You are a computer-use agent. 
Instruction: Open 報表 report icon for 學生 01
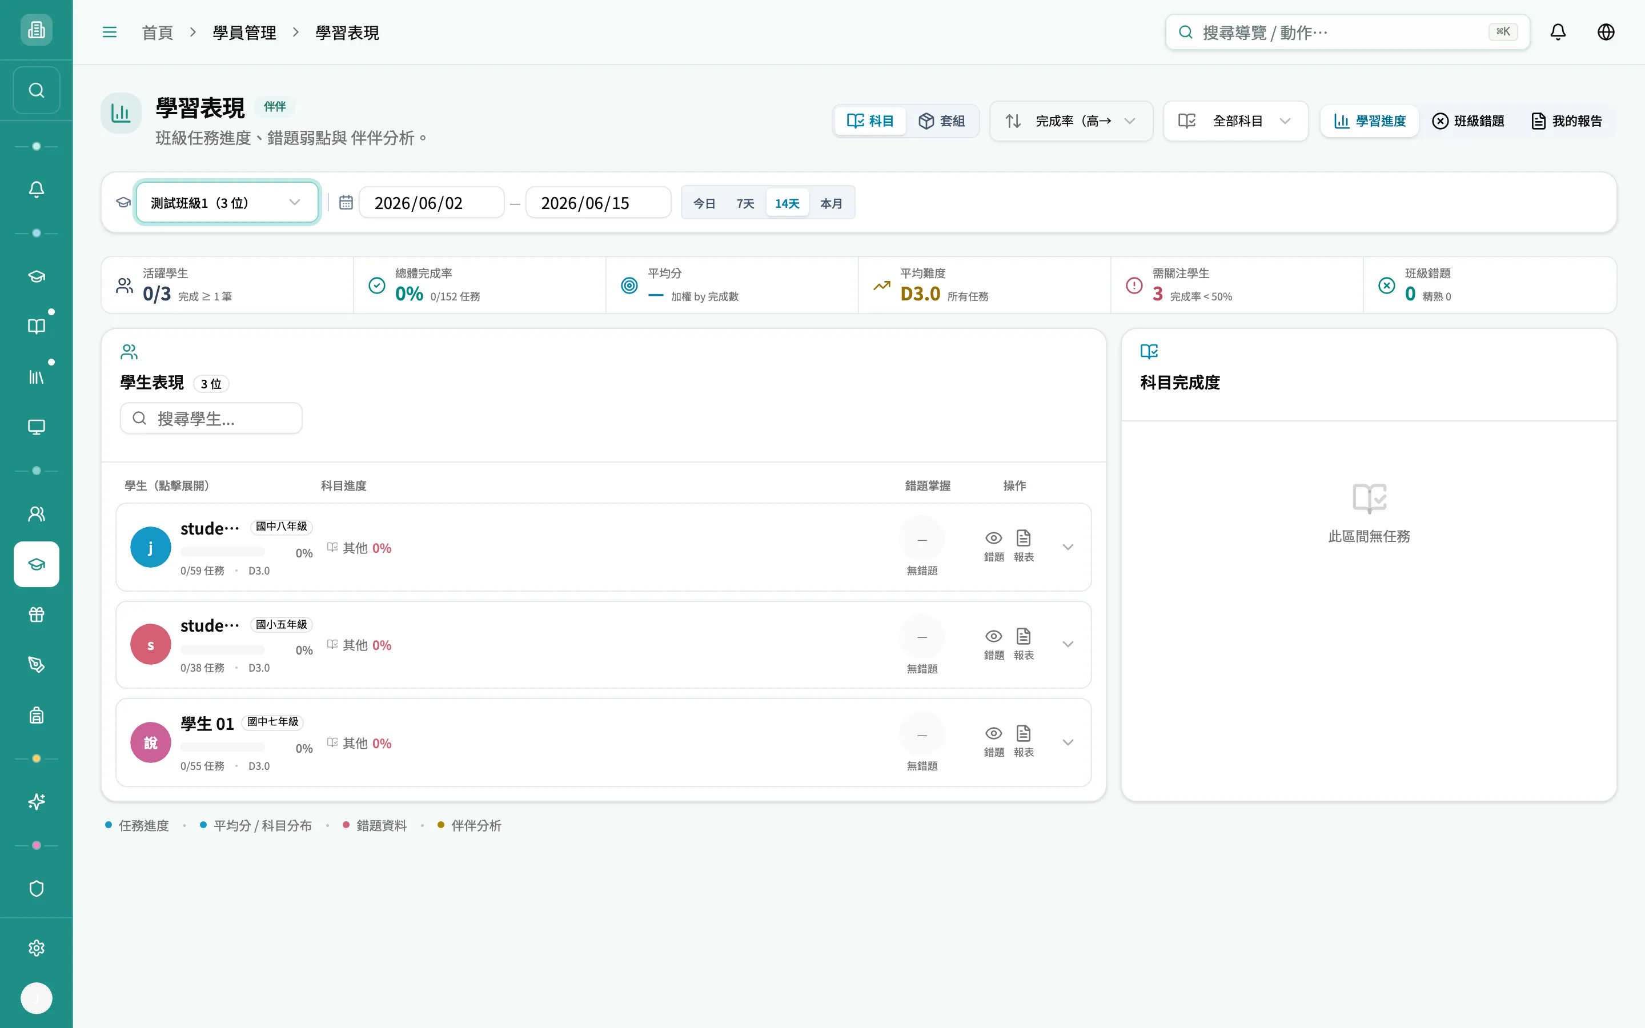1024,740
